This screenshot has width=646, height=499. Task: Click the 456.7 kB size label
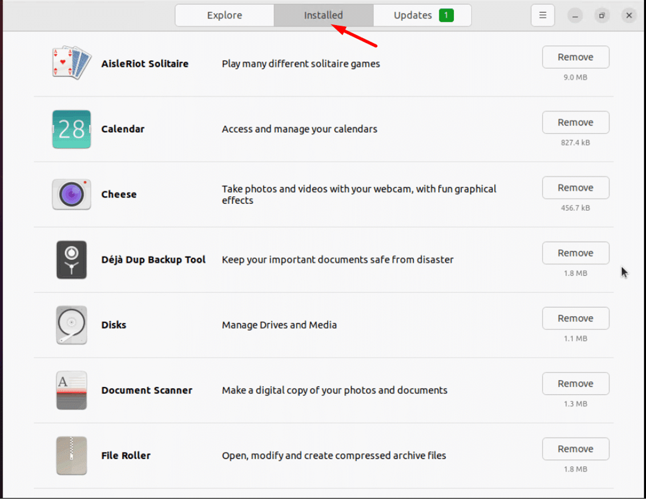(x=575, y=208)
